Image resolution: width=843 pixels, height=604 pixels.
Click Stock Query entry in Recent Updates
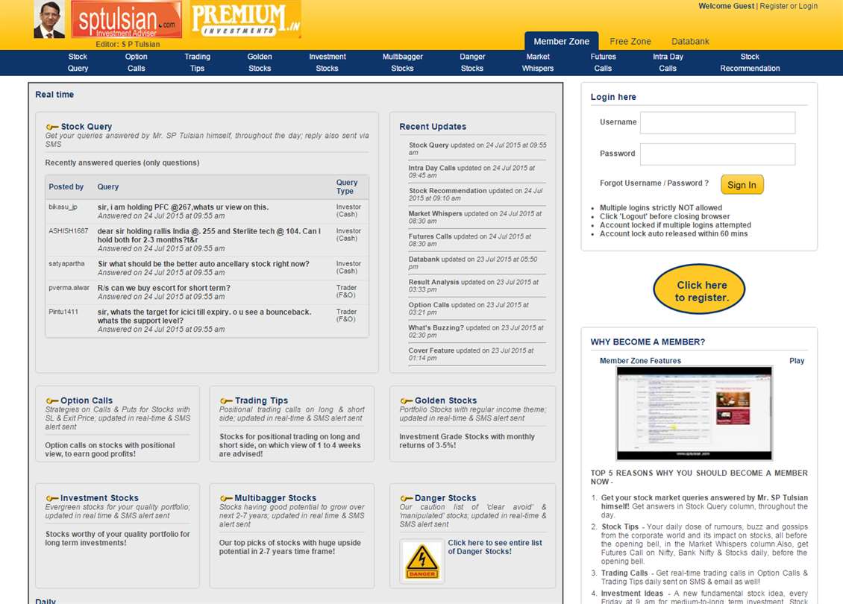pos(477,149)
